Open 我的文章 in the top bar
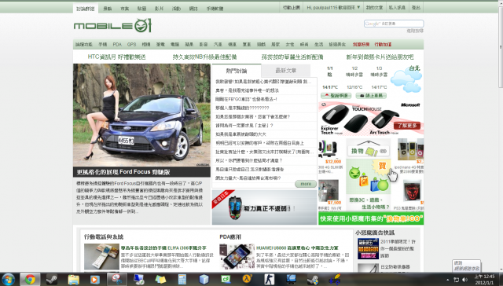 (x=374, y=7)
